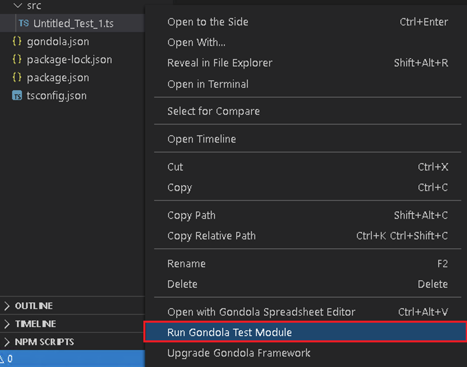467x367 pixels.
Task: Open the package.json file
Action: (x=58, y=78)
